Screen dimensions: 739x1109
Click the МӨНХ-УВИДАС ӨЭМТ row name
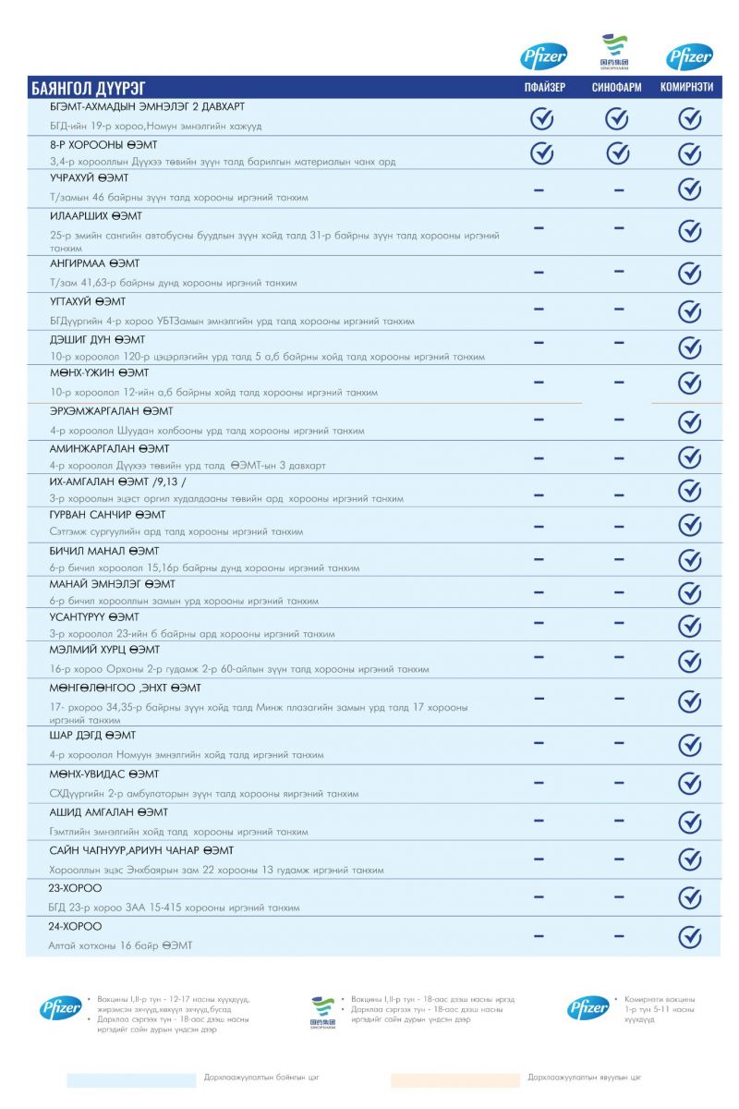click(x=103, y=774)
